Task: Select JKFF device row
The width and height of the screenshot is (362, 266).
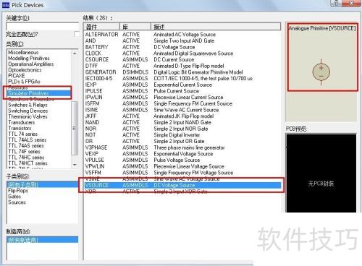Action: pyautogui.click(x=182, y=116)
